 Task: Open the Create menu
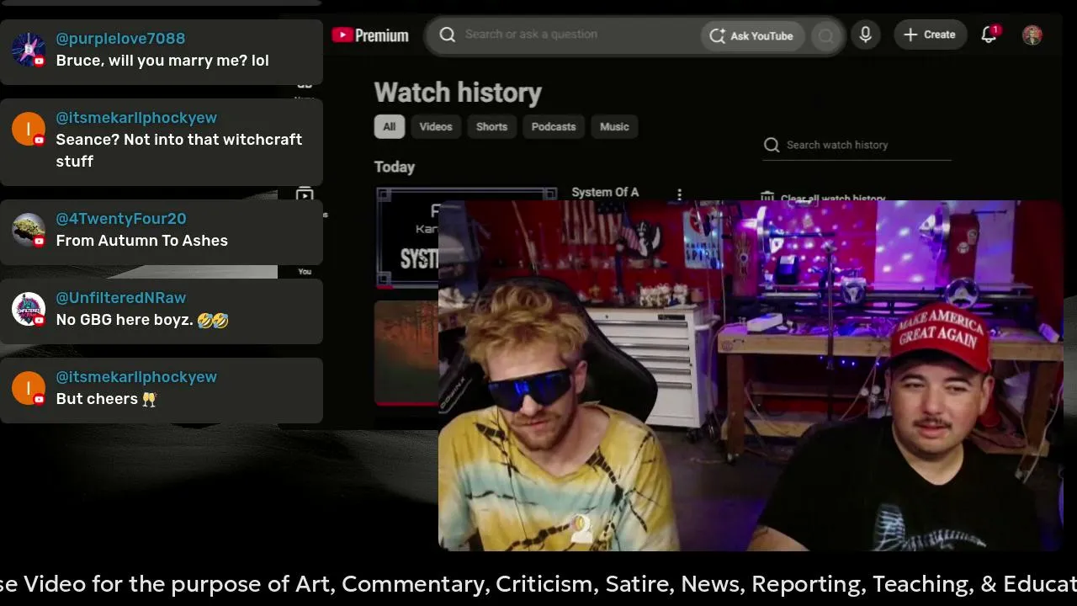click(x=930, y=35)
